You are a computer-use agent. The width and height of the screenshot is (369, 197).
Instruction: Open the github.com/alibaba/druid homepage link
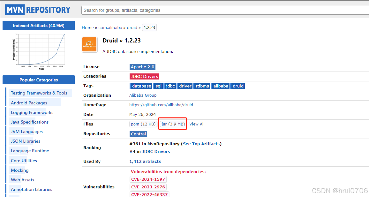pyautogui.click(x=161, y=105)
